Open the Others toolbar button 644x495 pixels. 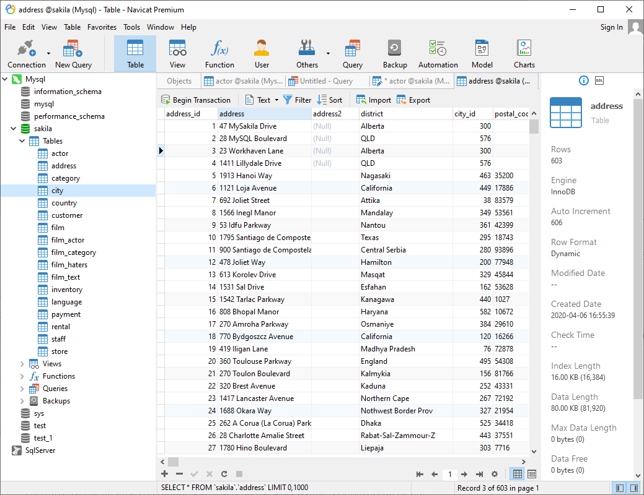pos(307,54)
